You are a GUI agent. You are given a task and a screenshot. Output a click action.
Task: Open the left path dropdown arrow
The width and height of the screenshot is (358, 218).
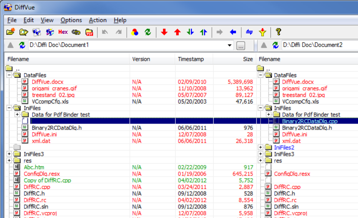[x=230, y=45]
